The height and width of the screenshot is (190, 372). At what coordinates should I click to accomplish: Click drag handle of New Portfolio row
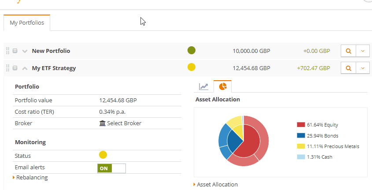click(x=7, y=51)
